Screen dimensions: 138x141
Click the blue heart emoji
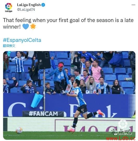(26, 26)
